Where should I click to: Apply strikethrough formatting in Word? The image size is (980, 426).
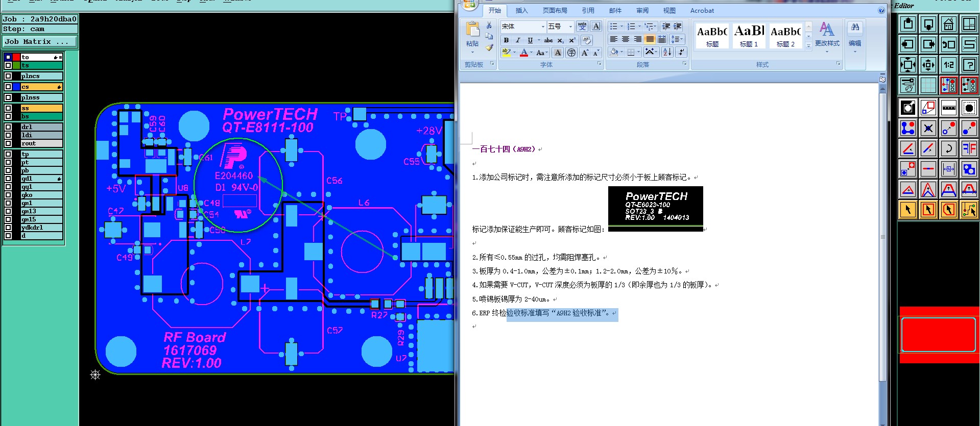(x=548, y=40)
